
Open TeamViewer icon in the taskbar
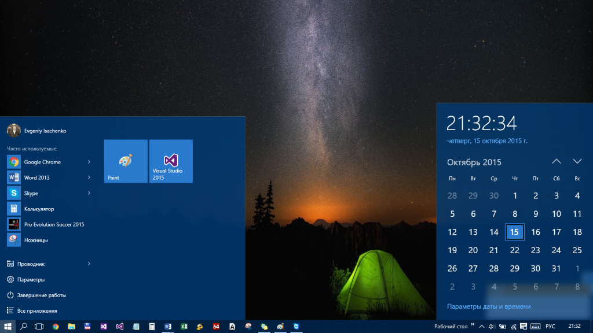[x=296, y=326]
